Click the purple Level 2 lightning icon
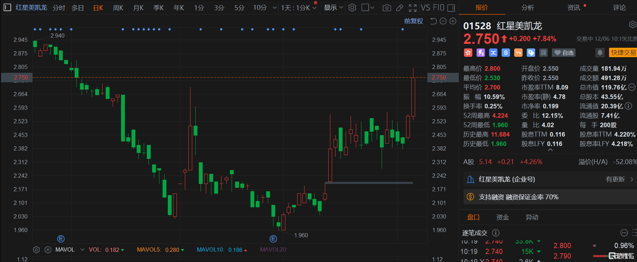Image resolution: width=637 pixels, height=262 pixels. [x=481, y=53]
